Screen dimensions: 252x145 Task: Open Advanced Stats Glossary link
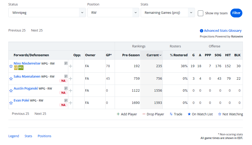click(x=223, y=30)
